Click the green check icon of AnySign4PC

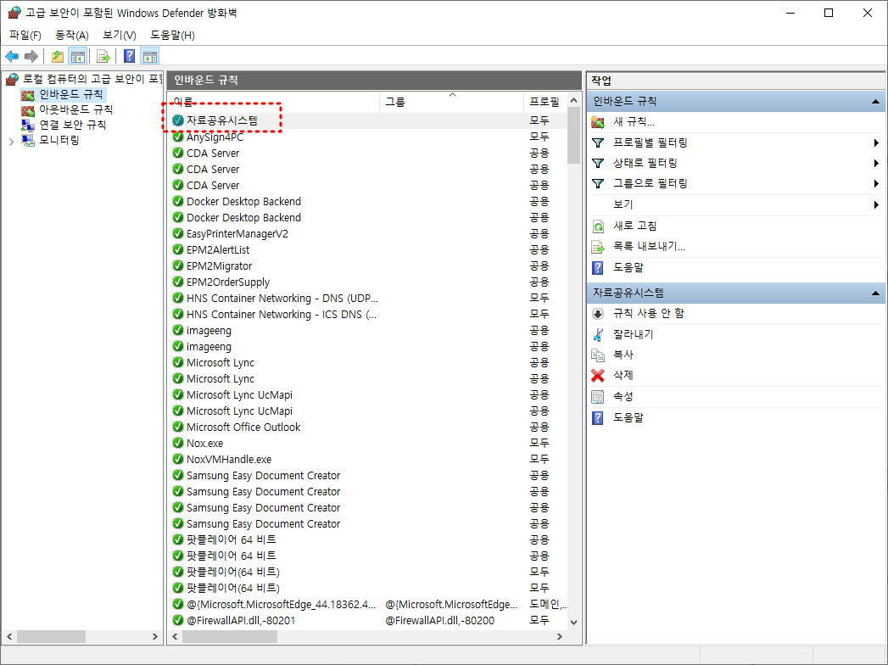(178, 137)
